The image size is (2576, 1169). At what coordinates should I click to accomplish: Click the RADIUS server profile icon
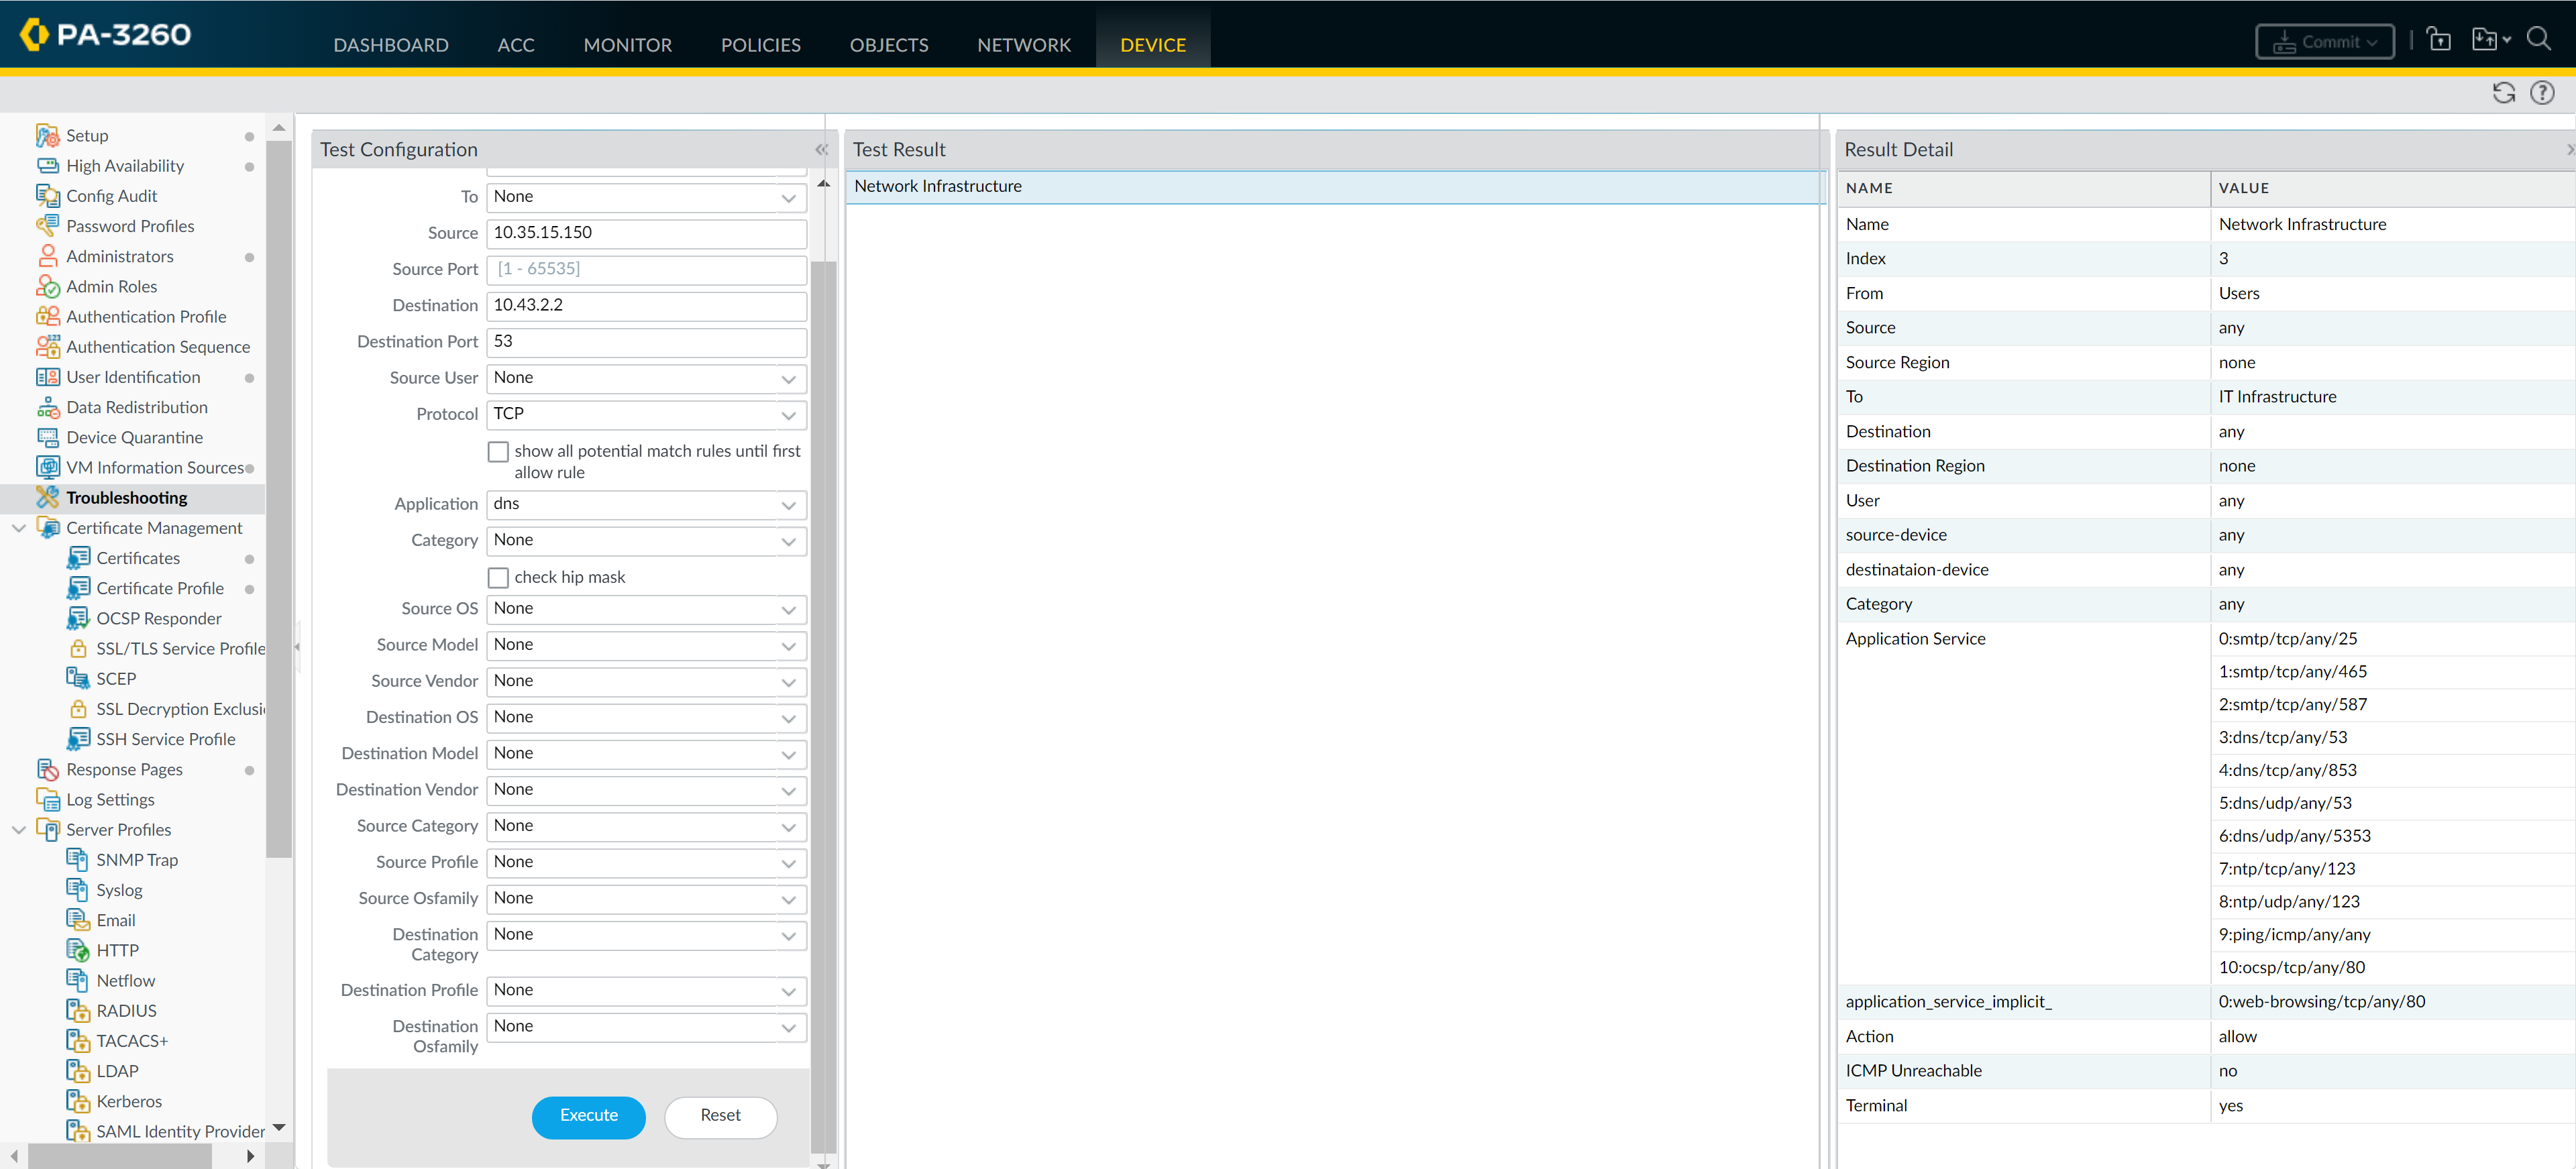(x=78, y=1010)
